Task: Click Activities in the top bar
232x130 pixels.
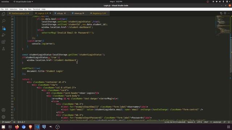Action: click(5, 1)
